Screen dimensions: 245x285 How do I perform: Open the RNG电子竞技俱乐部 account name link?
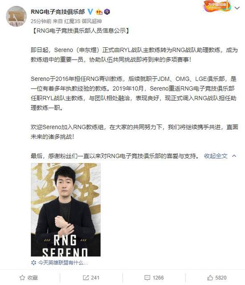[x=57, y=12]
